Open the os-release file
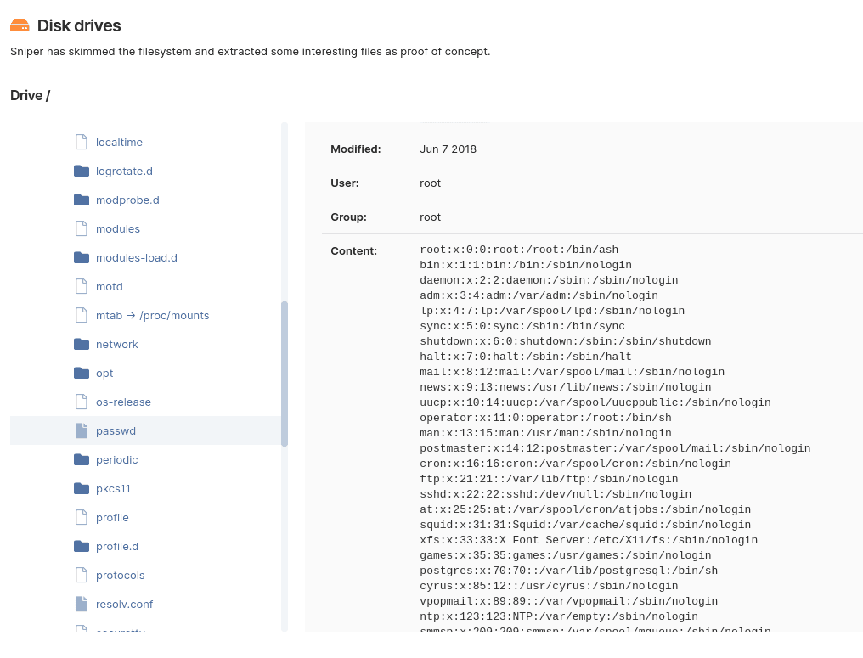The image size is (863, 658). click(123, 402)
